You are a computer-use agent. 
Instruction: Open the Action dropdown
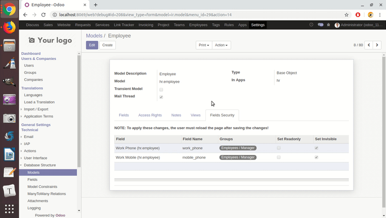[221, 45]
